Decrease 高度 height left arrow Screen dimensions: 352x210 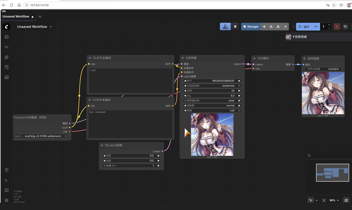[x=104, y=161]
